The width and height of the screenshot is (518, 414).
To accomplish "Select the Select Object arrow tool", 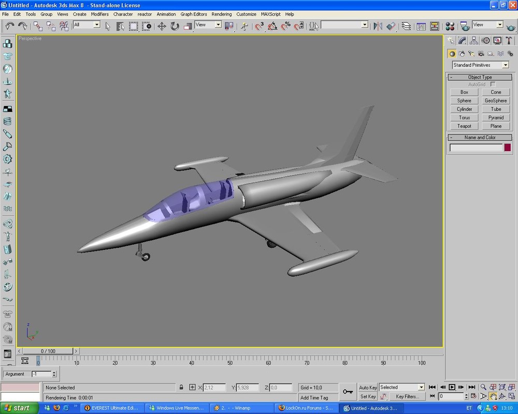I will 107,25.
